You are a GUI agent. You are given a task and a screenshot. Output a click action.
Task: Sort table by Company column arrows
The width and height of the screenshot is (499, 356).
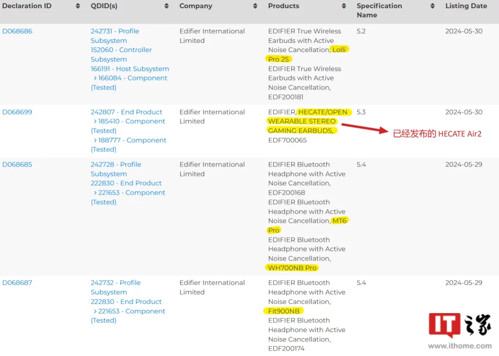255,6
